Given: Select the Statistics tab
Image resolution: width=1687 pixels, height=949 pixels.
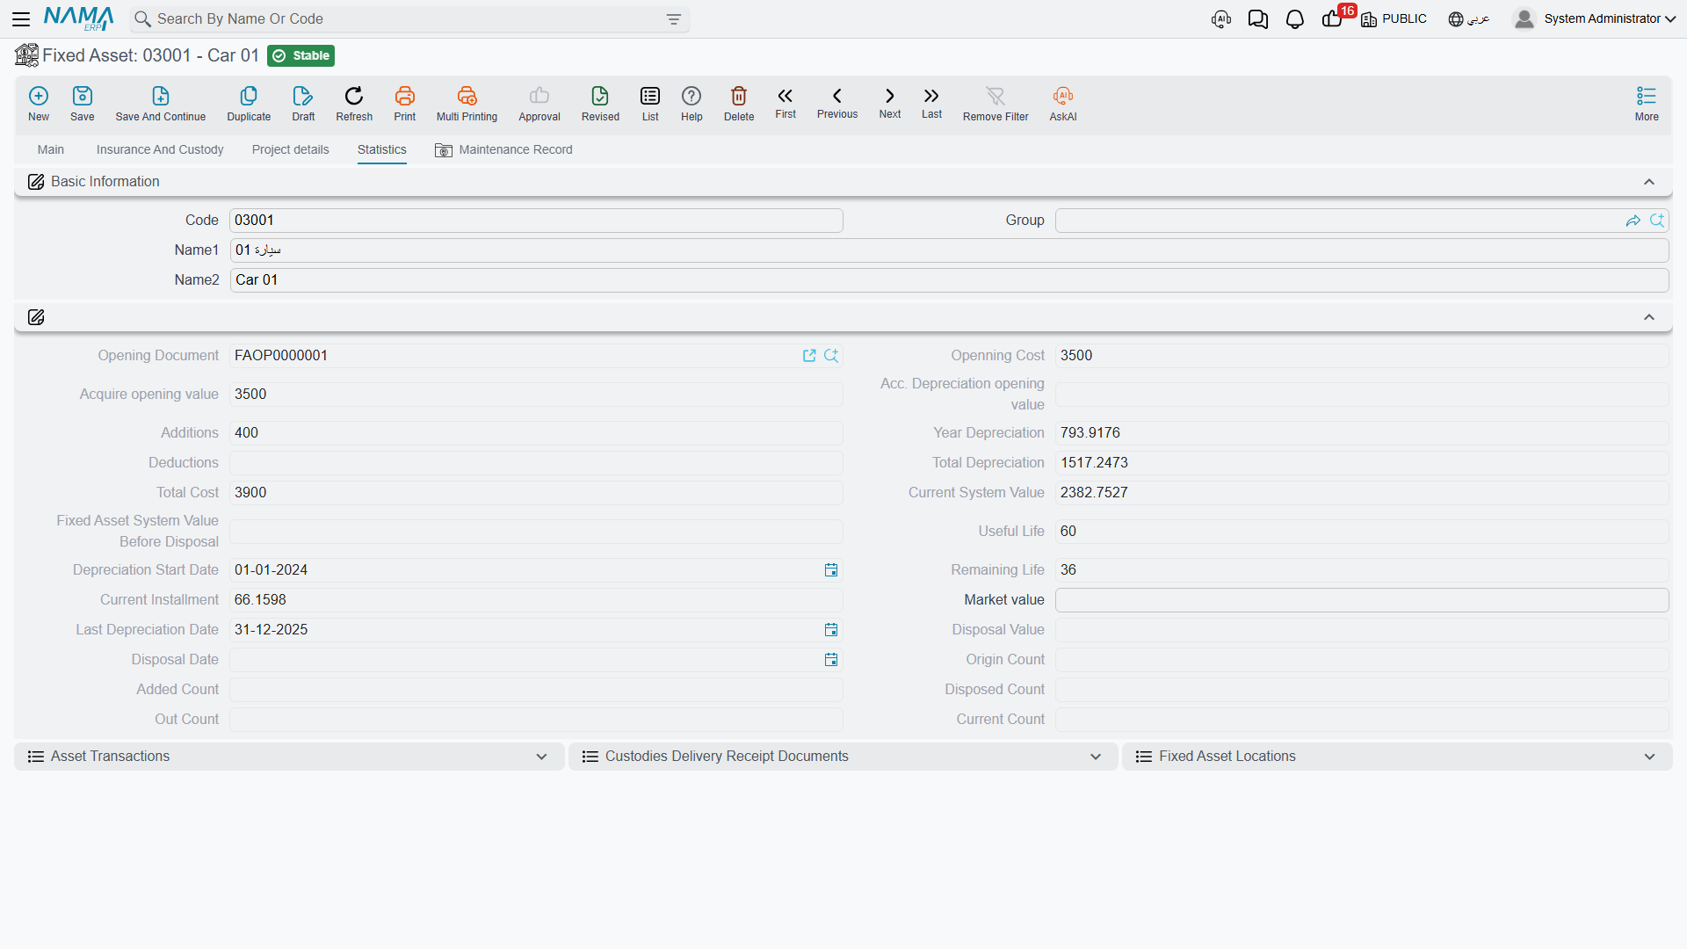Looking at the screenshot, I should point(382,150).
